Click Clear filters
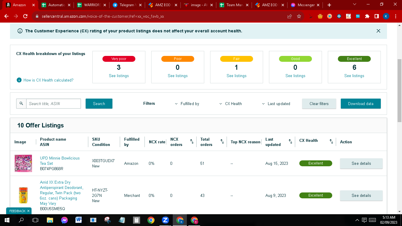Screen dimensions: 402x226 click(319, 104)
